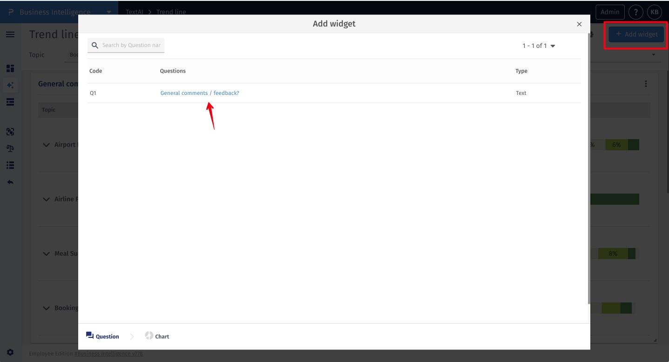This screenshot has width=669, height=362.
Task: Select the list view icon below TextAI
Action: coord(10,101)
